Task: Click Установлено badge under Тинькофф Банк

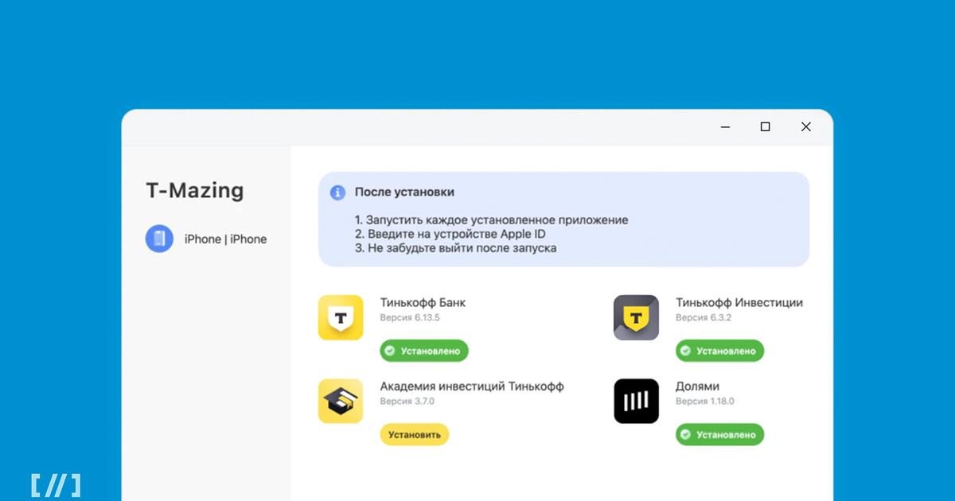Action: (x=424, y=351)
